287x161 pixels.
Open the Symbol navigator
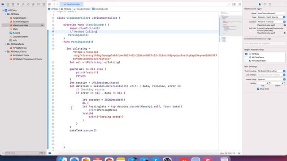[x=13, y=4]
